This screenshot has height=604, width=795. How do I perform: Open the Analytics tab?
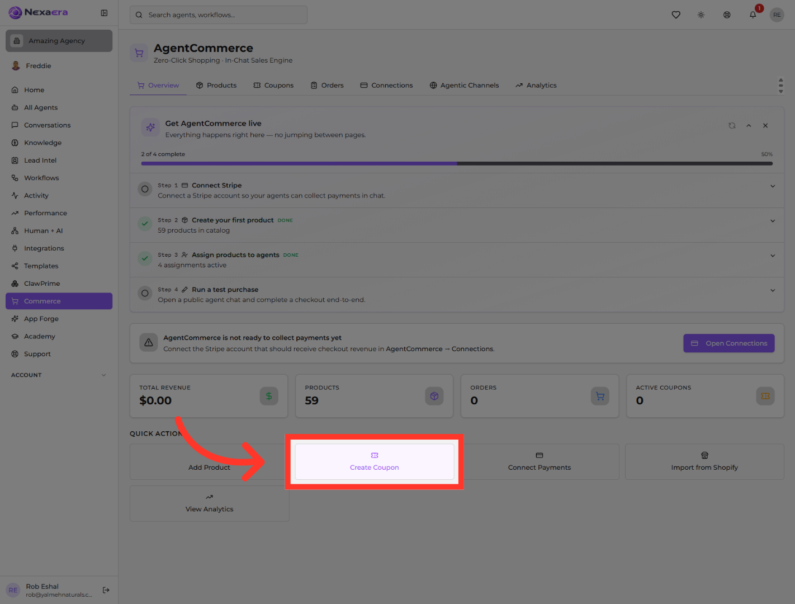tap(536, 86)
